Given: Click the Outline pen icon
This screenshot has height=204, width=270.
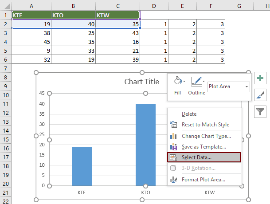Looking at the screenshot, I should click(197, 82).
